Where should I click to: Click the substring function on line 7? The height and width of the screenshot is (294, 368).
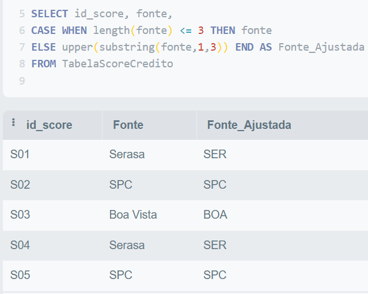pyautogui.click(x=127, y=47)
